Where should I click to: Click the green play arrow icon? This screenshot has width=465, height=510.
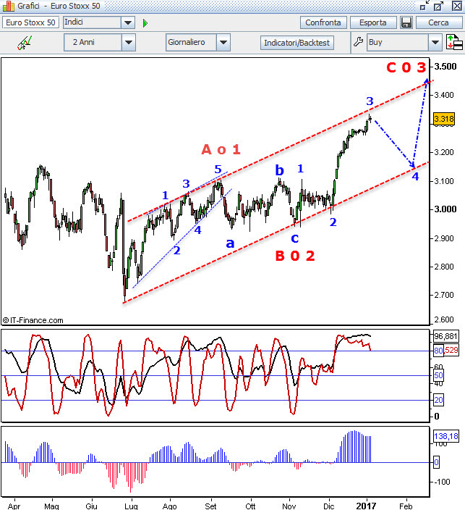pos(145,23)
